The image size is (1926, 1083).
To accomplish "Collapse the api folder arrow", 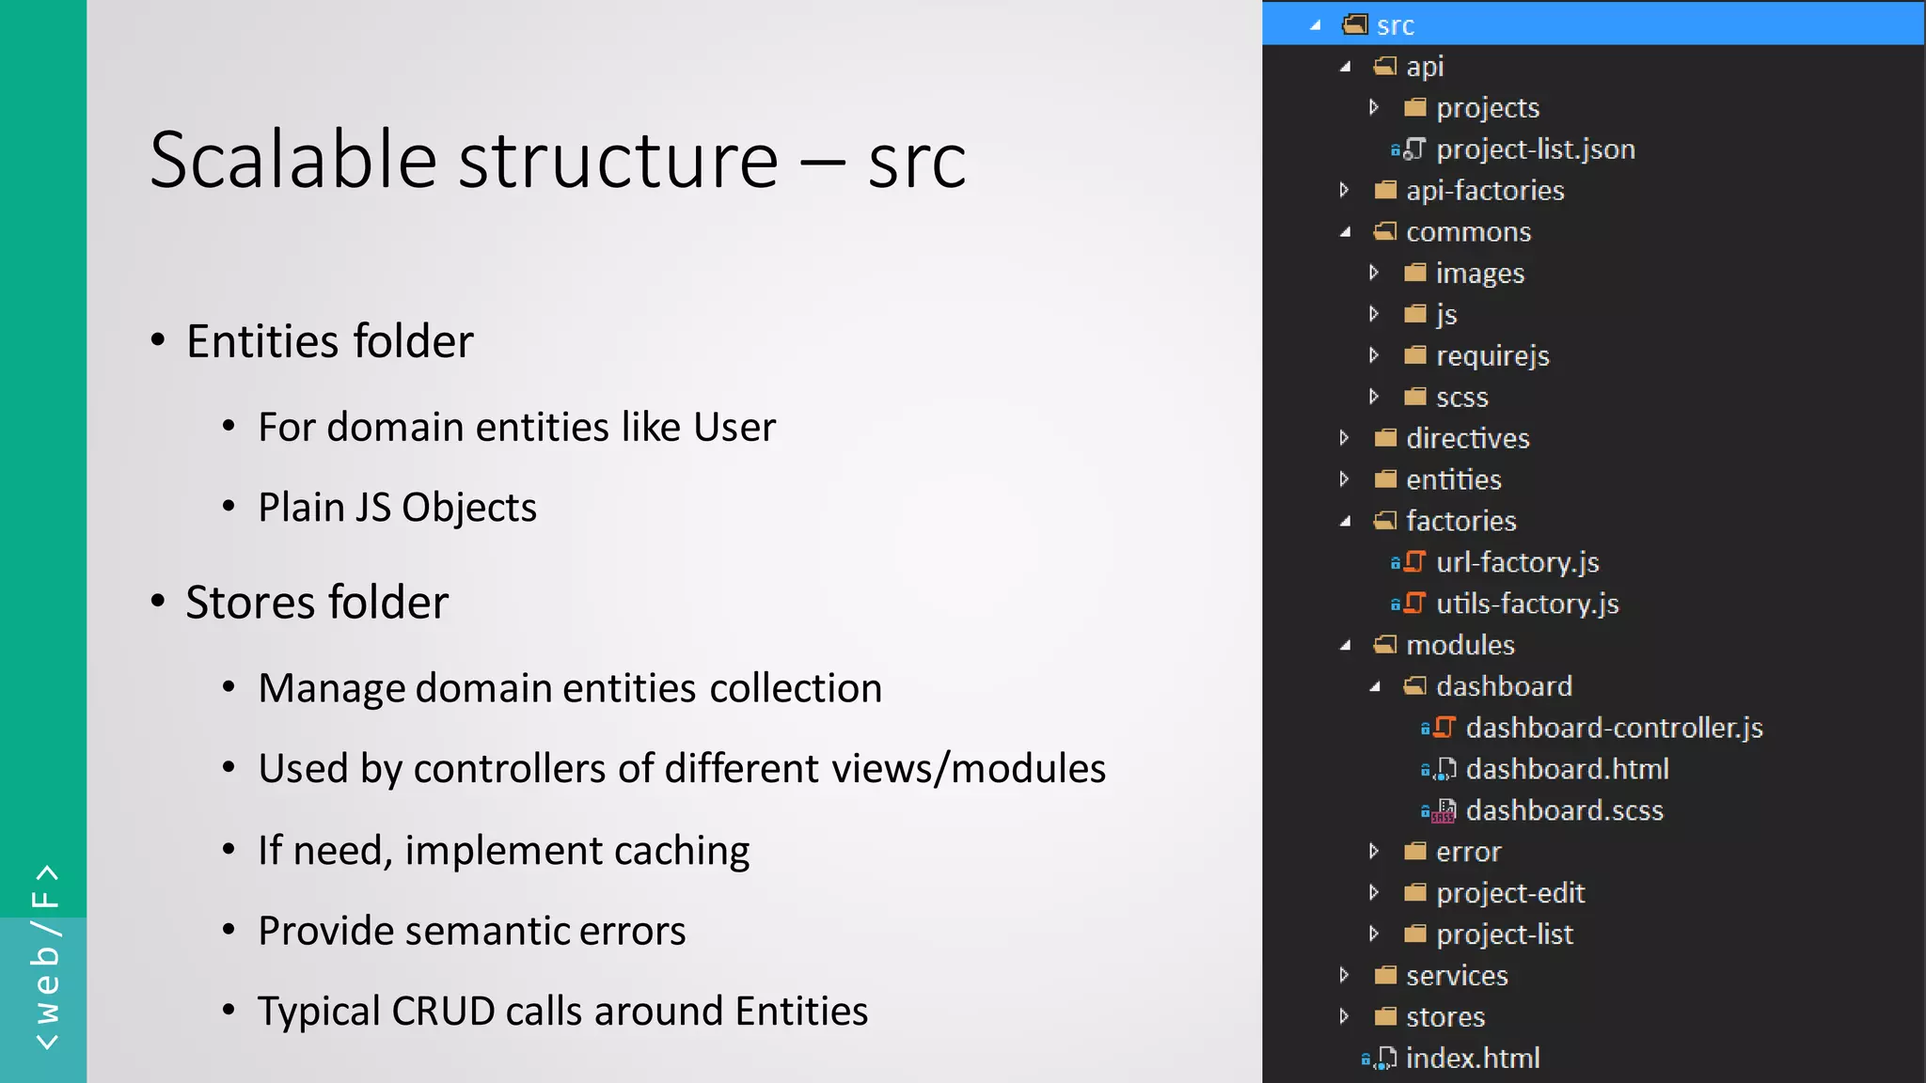I will [1346, 67].
